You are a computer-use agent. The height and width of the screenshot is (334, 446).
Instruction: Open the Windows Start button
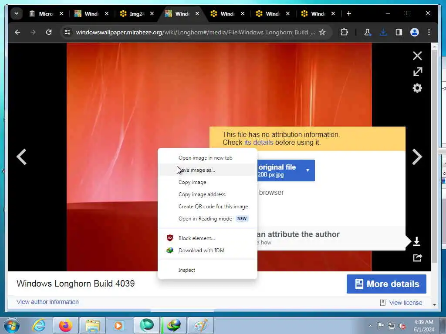tap(12, 325)
